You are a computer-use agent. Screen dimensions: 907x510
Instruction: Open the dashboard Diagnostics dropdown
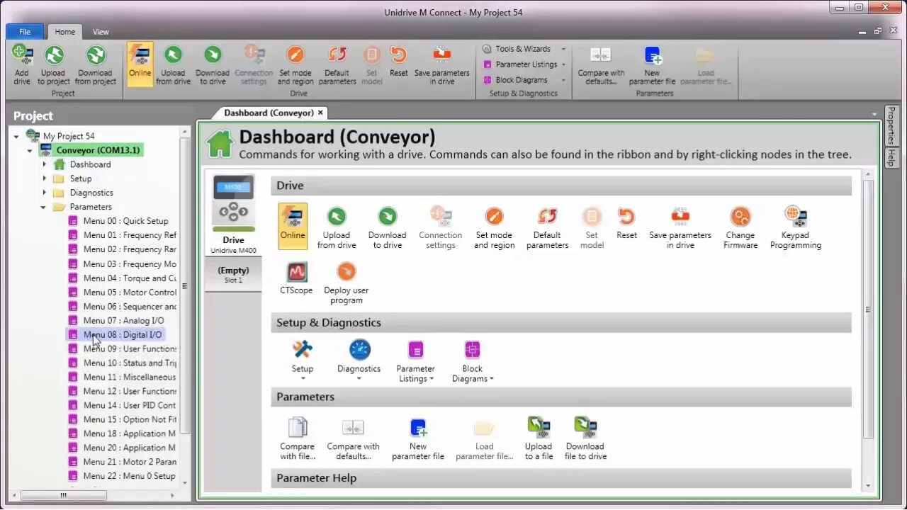coord(359,360)
